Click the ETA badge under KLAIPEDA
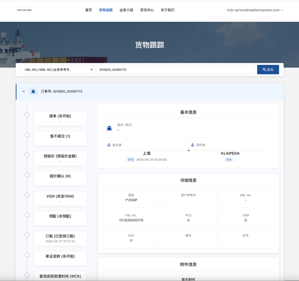 229,160
